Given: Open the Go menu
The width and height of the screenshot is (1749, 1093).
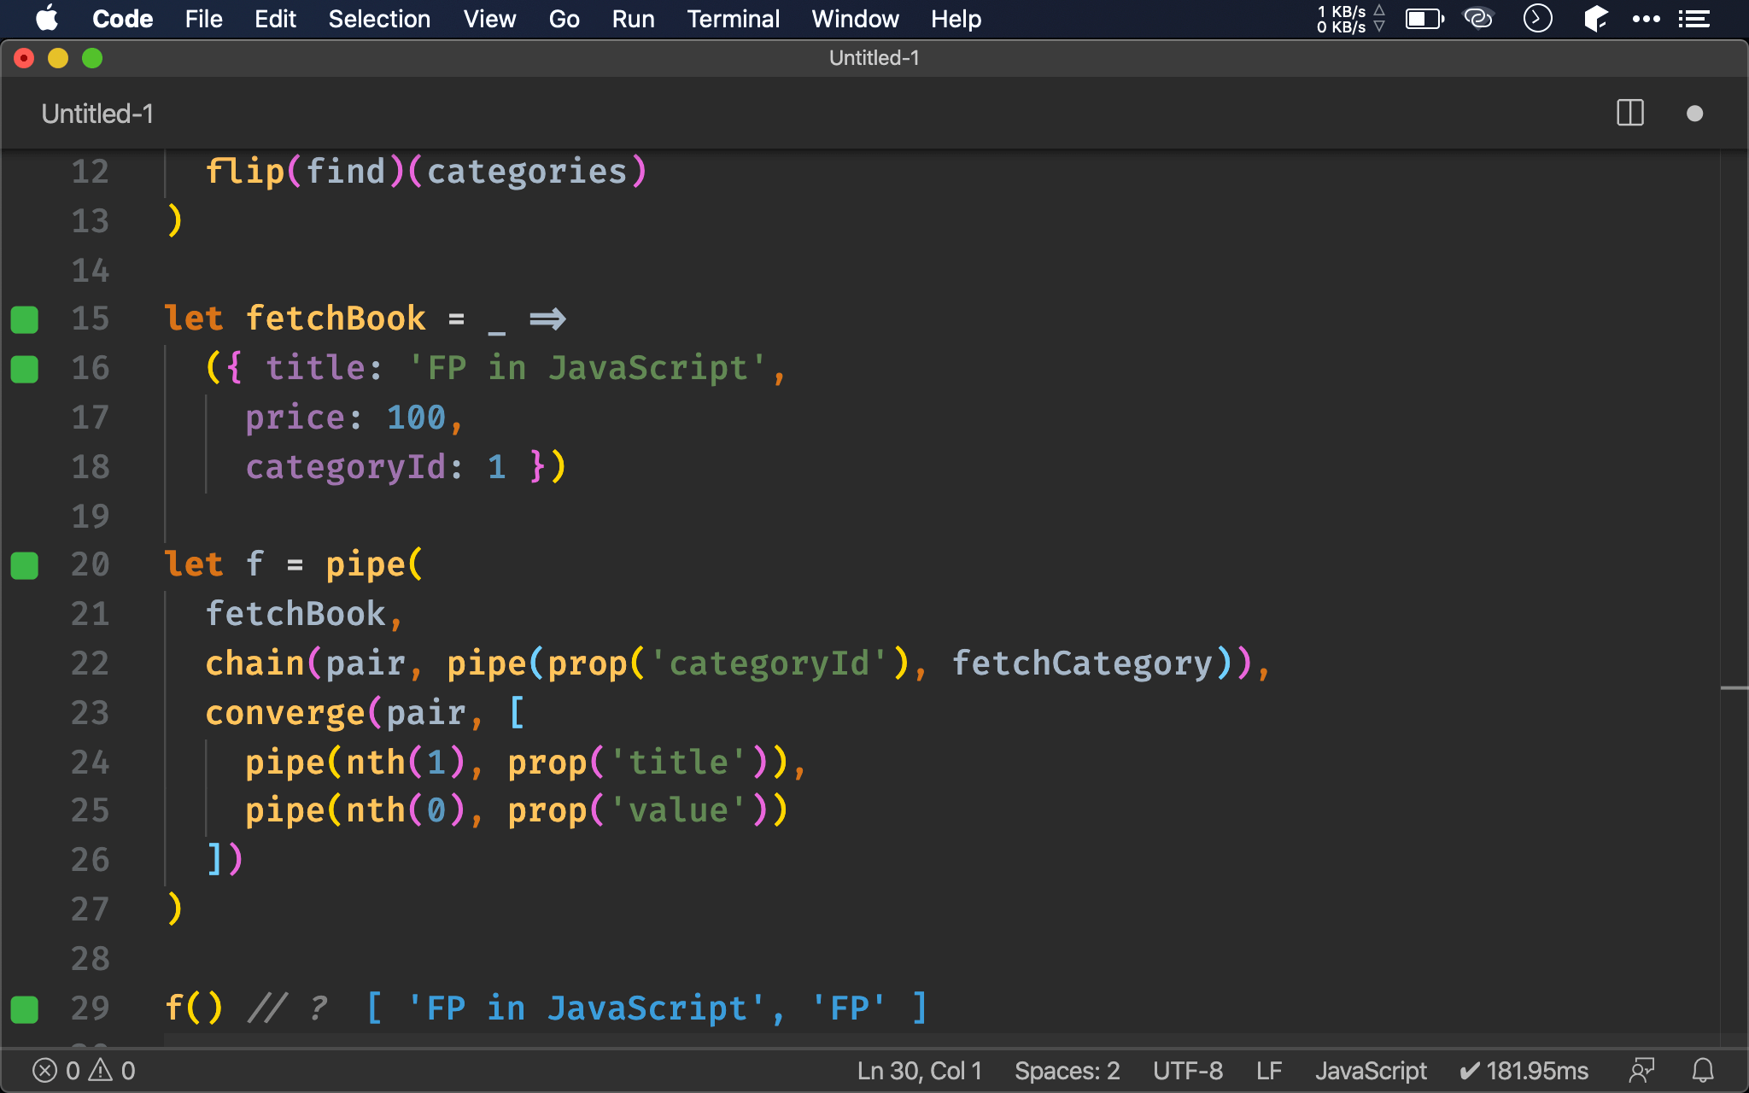Looking at the screenshot, I should pyautogui.click(x=564, y=19).
